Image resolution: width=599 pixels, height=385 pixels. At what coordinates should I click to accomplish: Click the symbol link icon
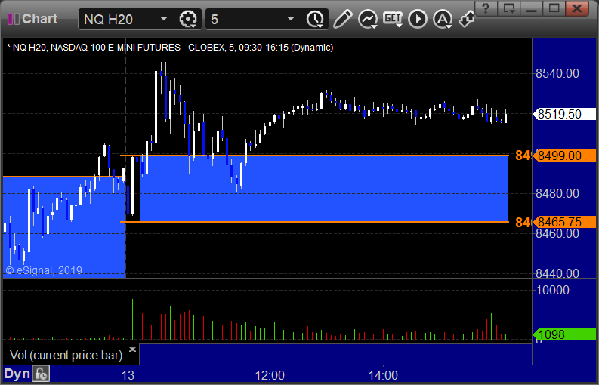tap(467, 19)
